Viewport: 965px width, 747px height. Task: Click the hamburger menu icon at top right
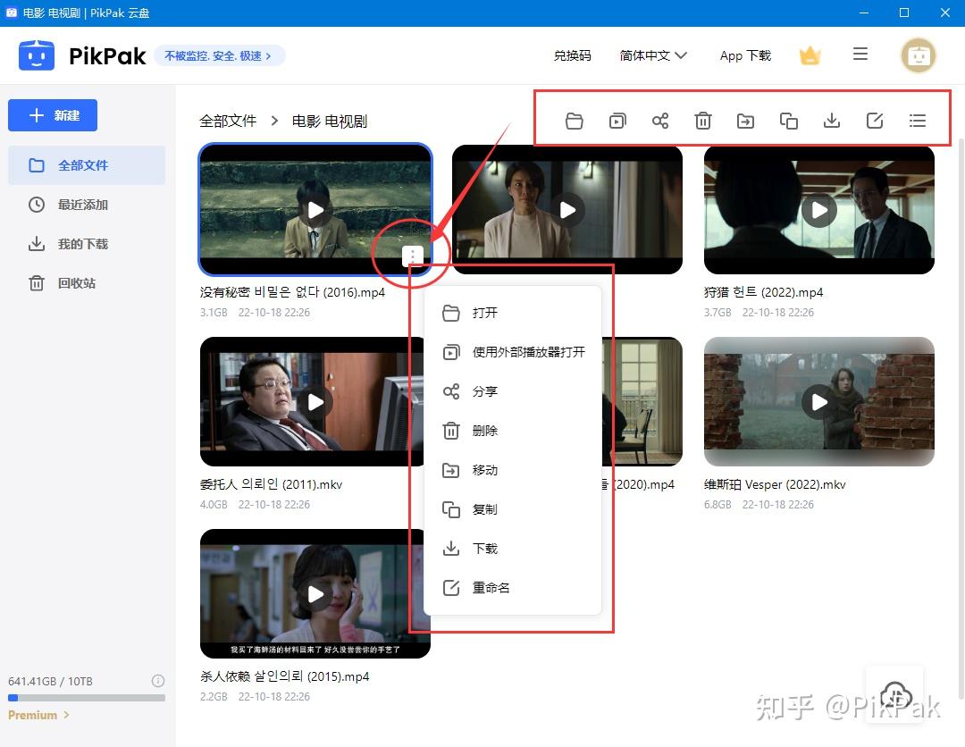tap(860, 54)
